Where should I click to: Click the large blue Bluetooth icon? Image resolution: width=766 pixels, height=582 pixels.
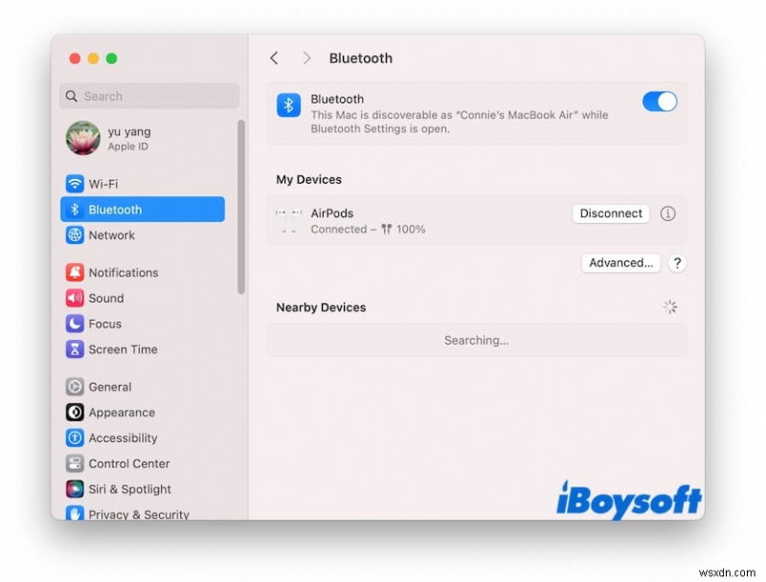click(x=289, y=105)
